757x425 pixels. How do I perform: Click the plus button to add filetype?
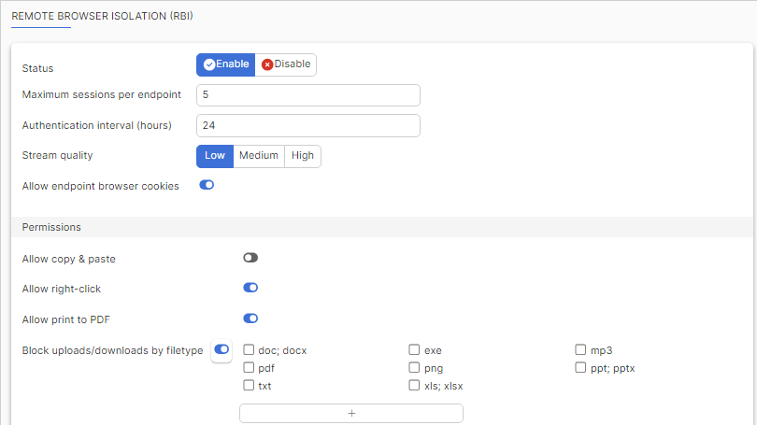coord(350,413)
